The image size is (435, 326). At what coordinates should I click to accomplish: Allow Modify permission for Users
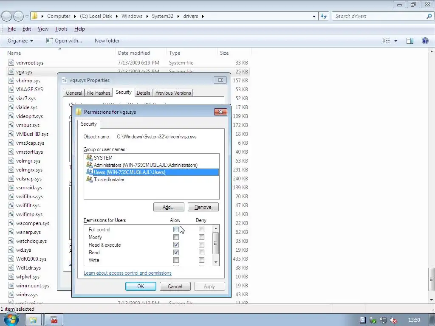click(176, 237)
